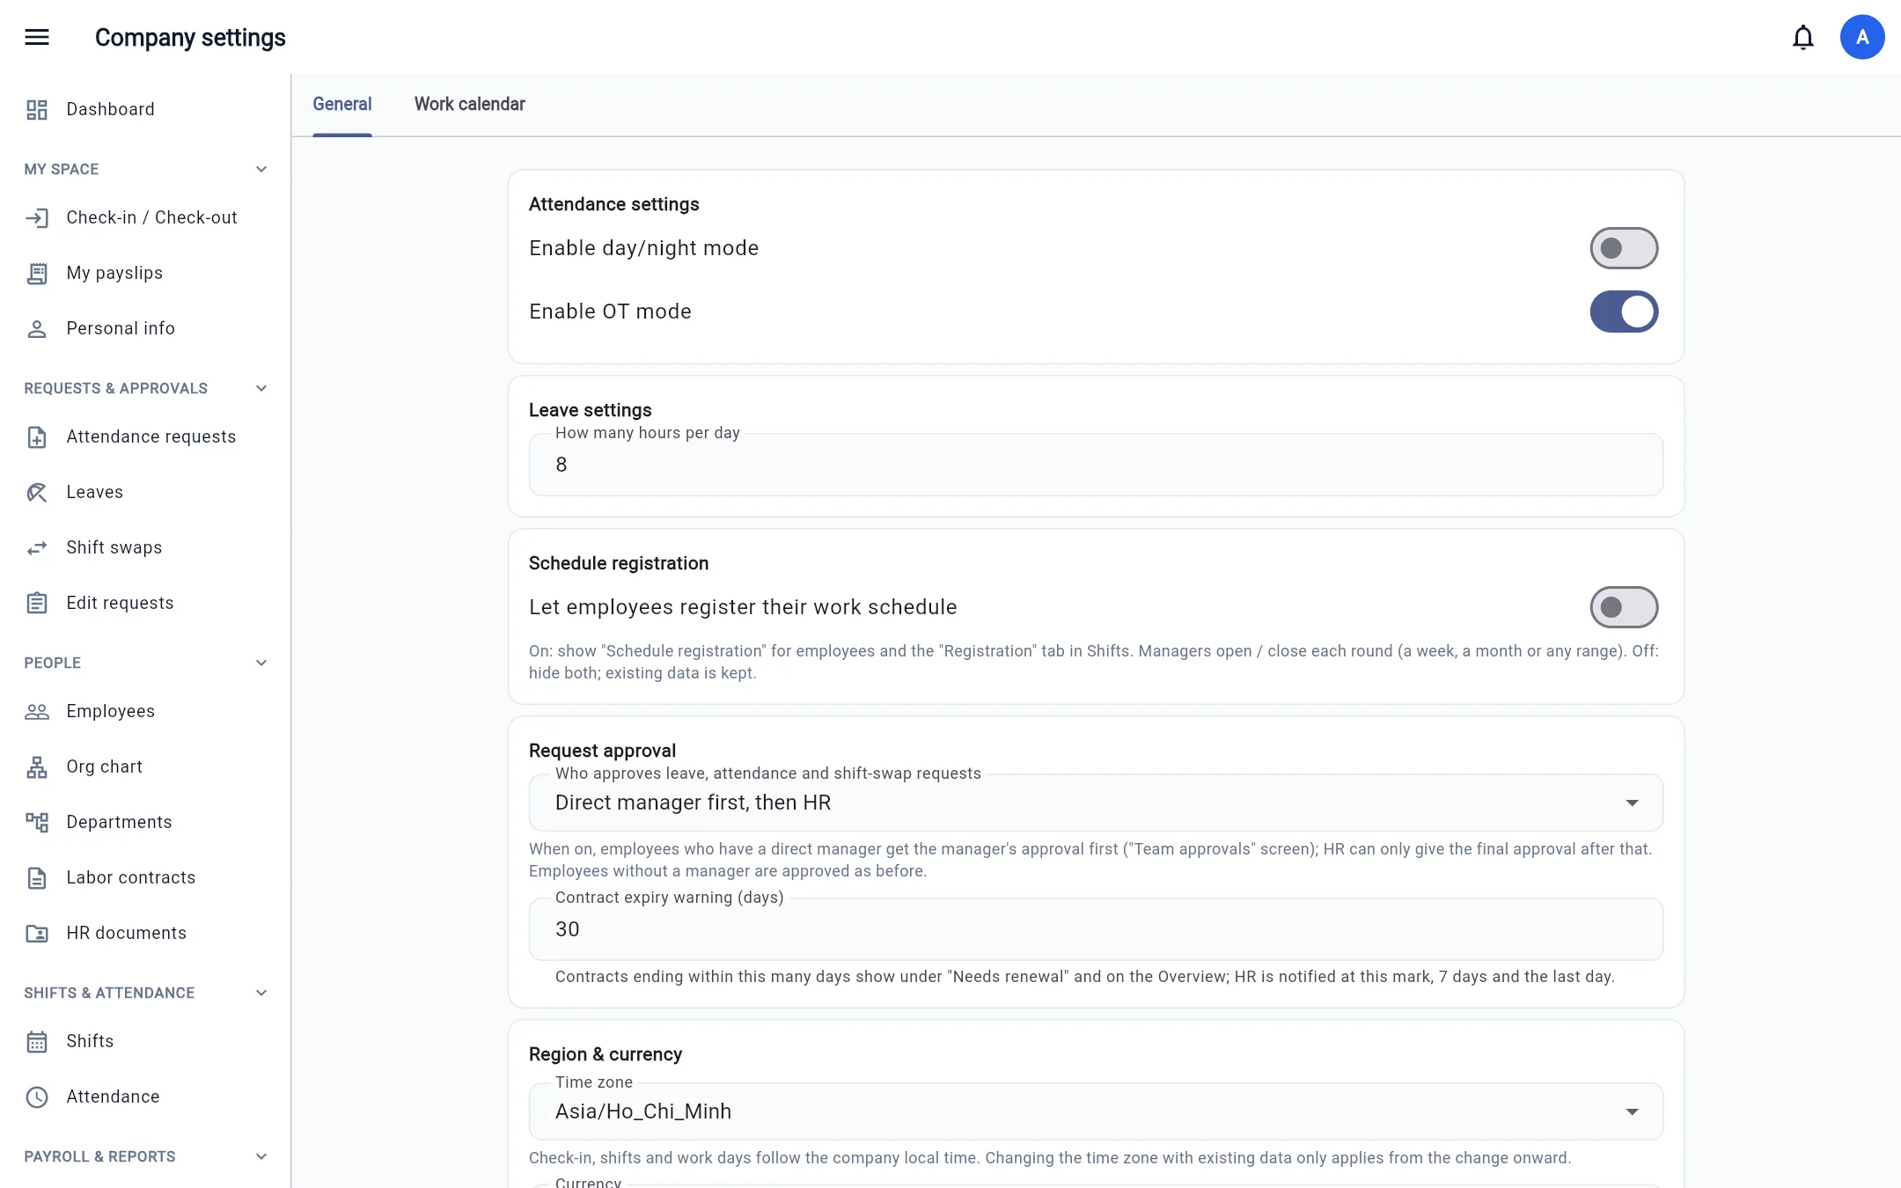This screenshot has height=1188, width=1901.
Task: Click the Dashboard grid icon
Action: point(37,109)
